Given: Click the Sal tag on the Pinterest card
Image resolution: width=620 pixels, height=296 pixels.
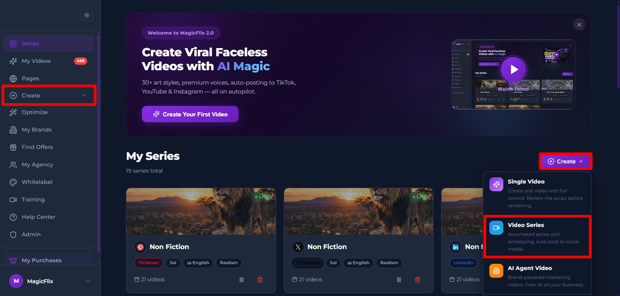Looking at the screenshot, I should [173, 263].
